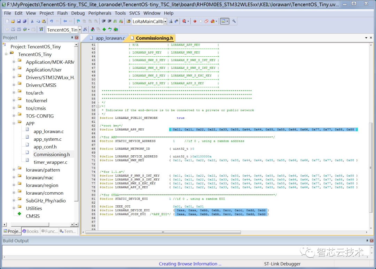This screenshot has height=269, width=376.
Task: Collapse the APP group
Action: click(14, 123)
